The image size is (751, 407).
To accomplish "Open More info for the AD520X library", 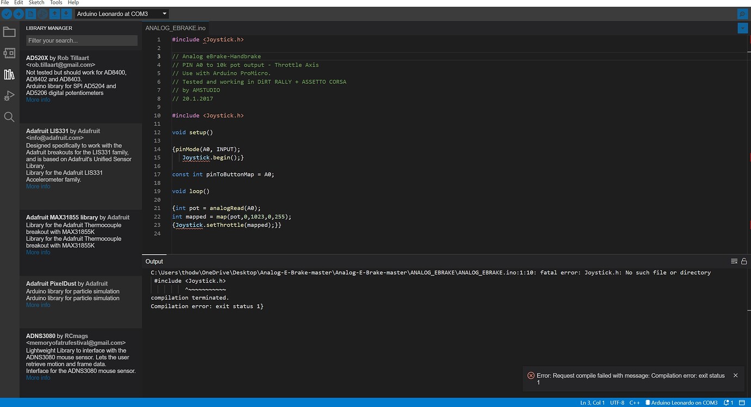I will click(38, 100).
